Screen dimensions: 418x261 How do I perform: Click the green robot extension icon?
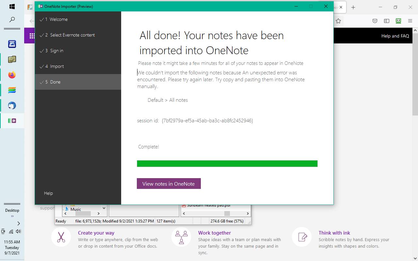[x=398, y=21]
